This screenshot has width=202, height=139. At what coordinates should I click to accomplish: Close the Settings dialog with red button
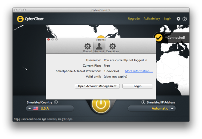point(49,40)
